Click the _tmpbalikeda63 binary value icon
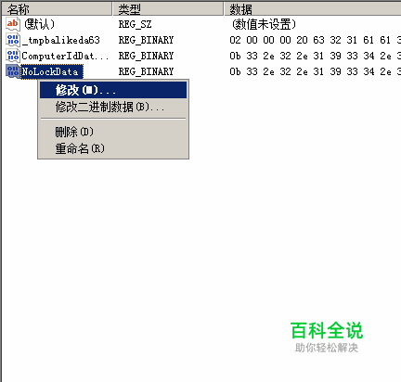This screenshot has width=401, height=382. [13, 40]
